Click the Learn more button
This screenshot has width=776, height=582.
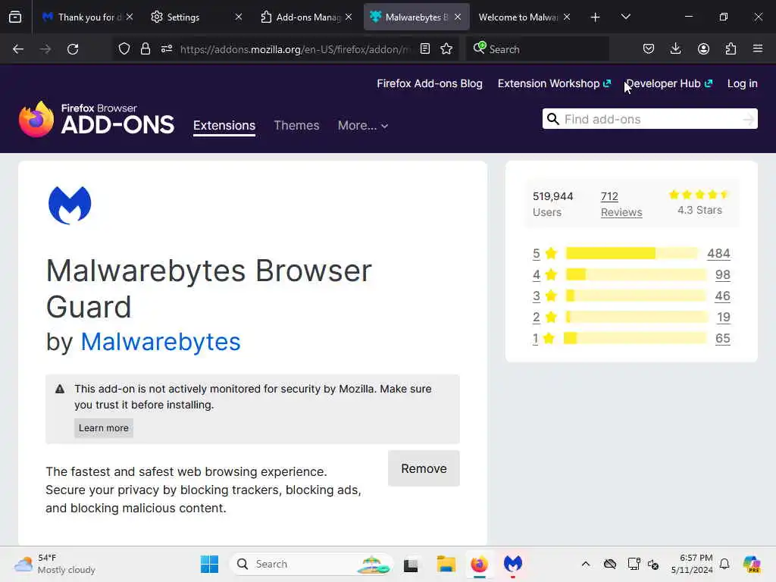coord(103,428)
